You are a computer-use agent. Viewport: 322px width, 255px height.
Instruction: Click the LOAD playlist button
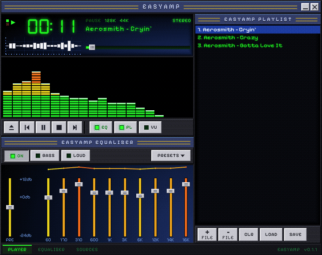point(271,234)
